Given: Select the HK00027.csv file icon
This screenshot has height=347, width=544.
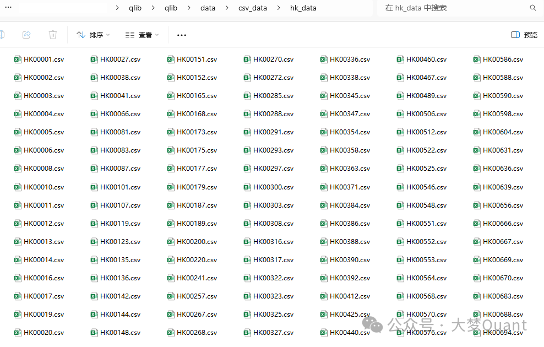Looking at the screenshot, I should tap(94, 59).
